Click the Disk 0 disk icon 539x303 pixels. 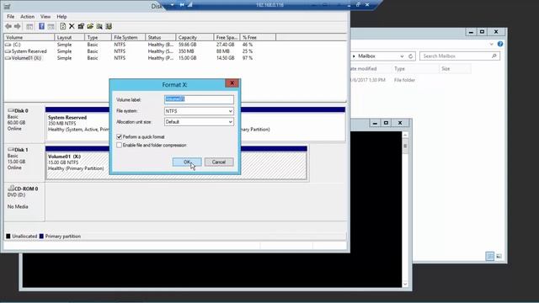(11, 110)
